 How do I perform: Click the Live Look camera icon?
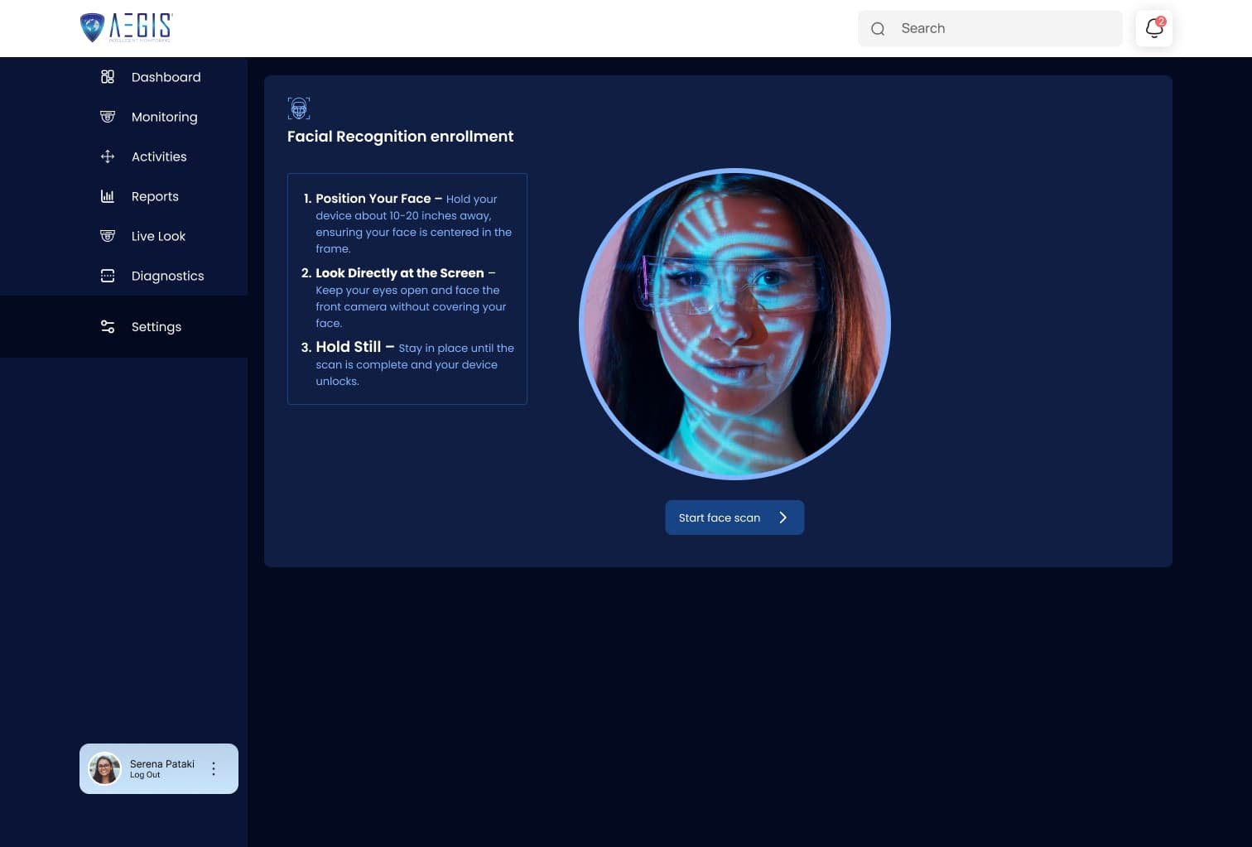pos(108,236)
